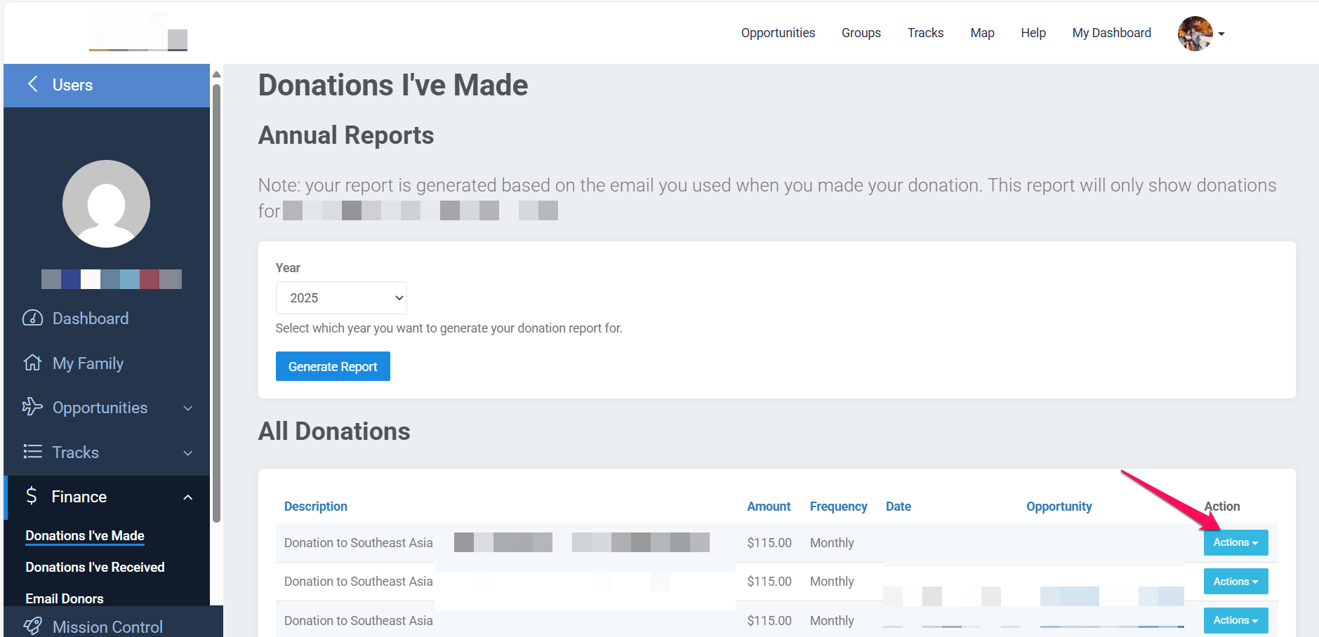Go to Dashboard in the sidebar
Viewport: 1319px width, 637px height.
tap(91, 318)
